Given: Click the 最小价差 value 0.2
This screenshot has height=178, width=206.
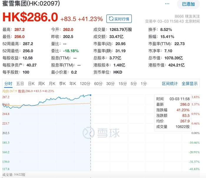Looking at the screenshot, I should 74,72.
